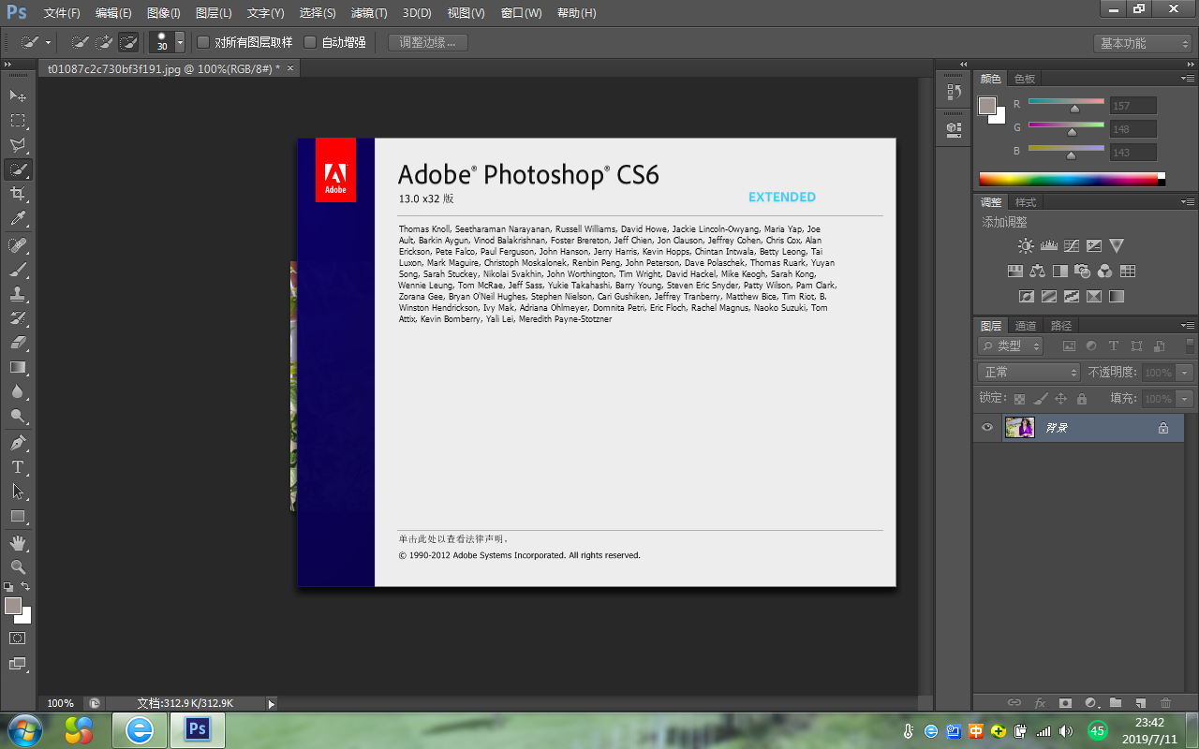Open status bar info arrow menu
Viewport: 1199px width, 749px height.
click(272, 703)
